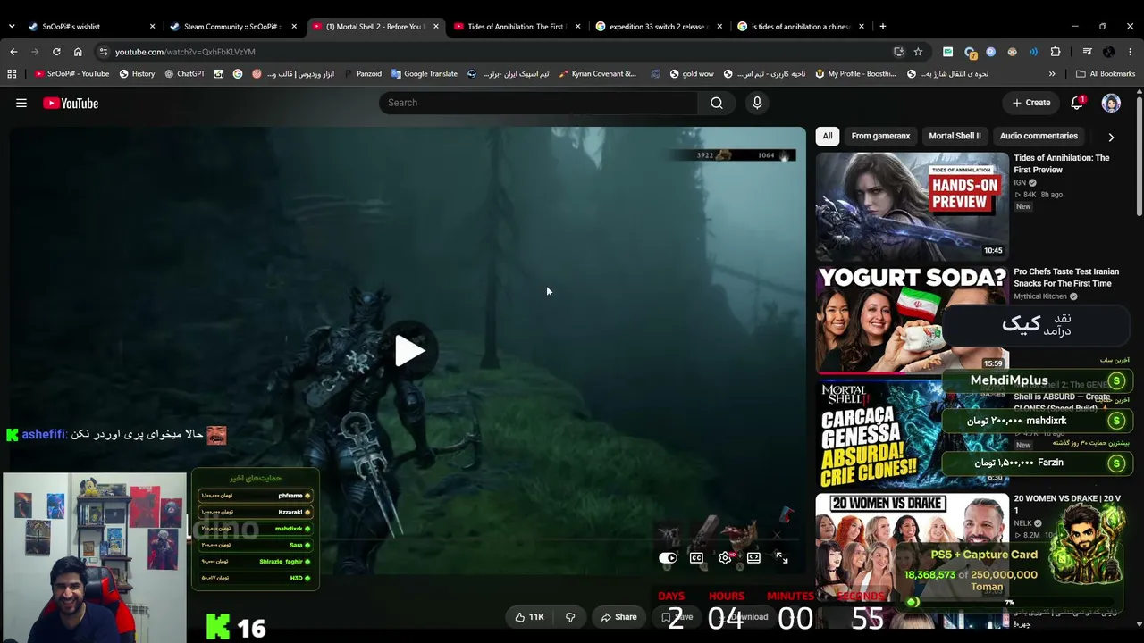
Task: Click the YouTube search magnifier button
Action: (717, 103)
